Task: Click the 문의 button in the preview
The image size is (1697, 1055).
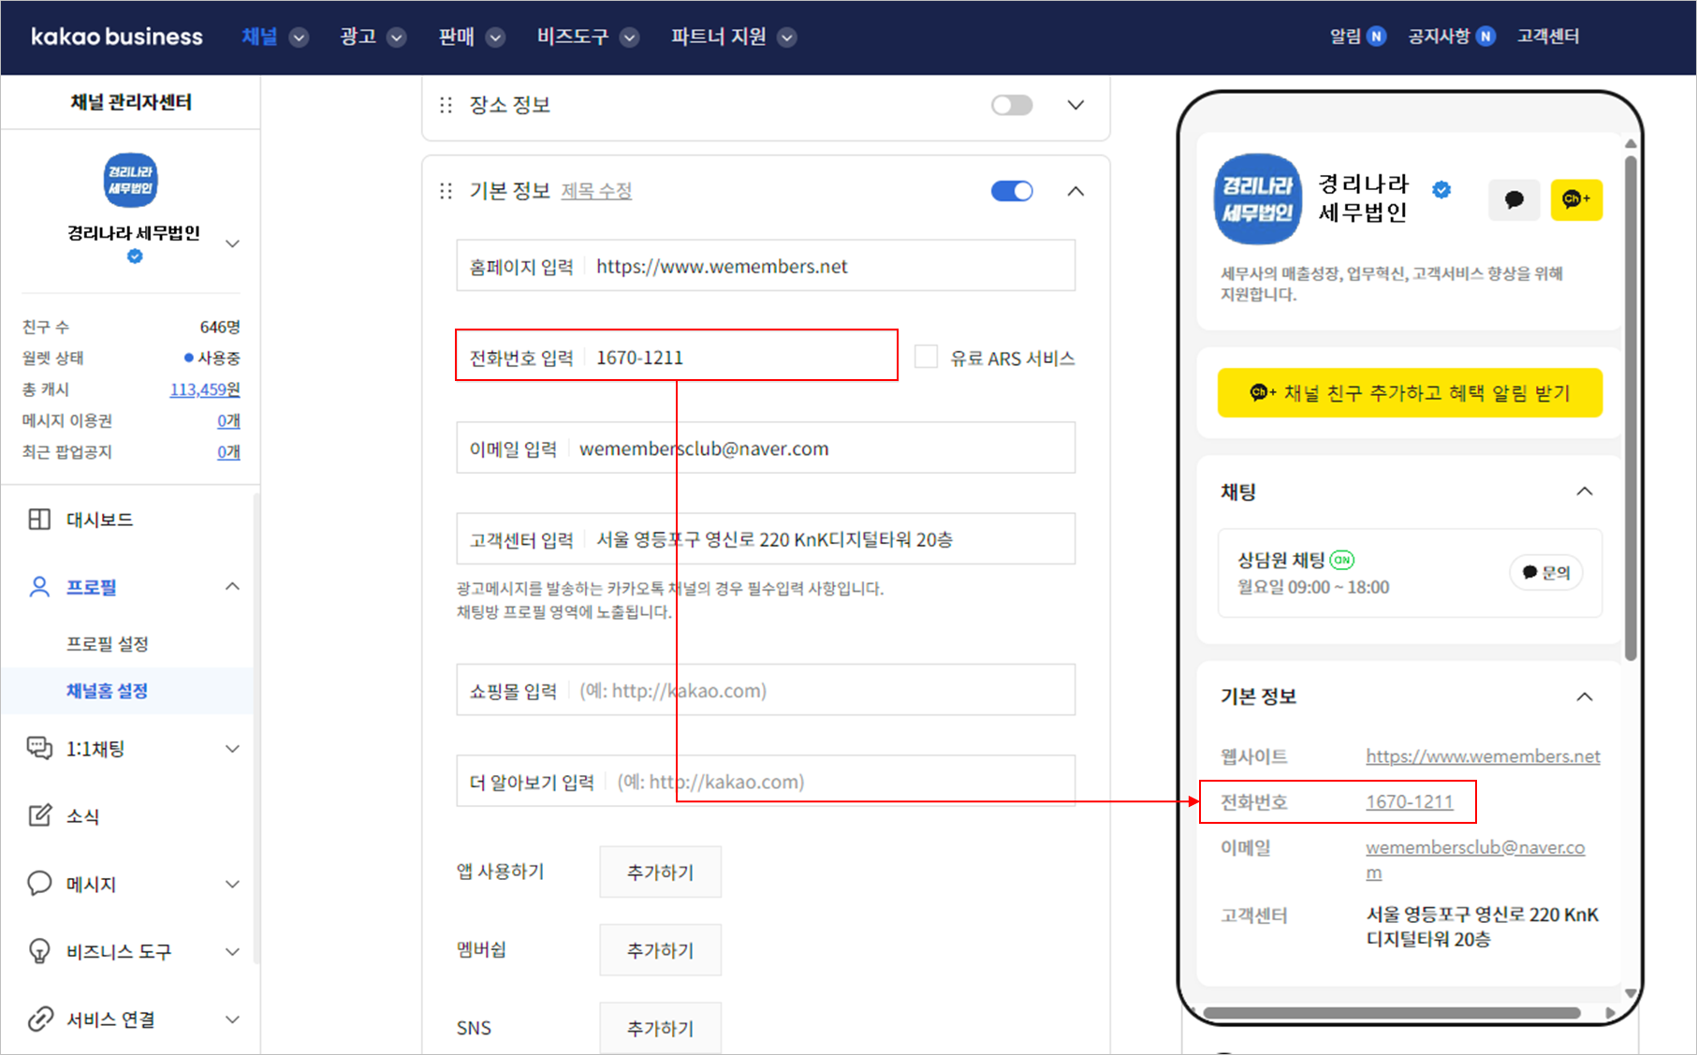Action: click(x=1546, y=572)
